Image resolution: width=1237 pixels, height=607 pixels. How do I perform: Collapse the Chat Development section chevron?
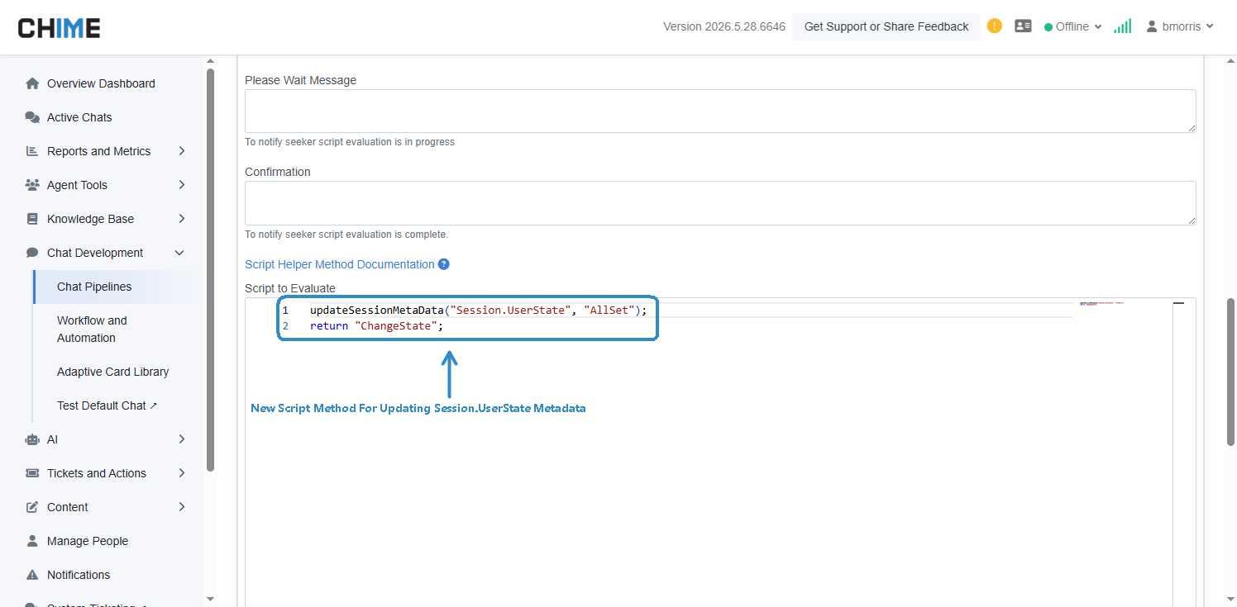(179, 253)
